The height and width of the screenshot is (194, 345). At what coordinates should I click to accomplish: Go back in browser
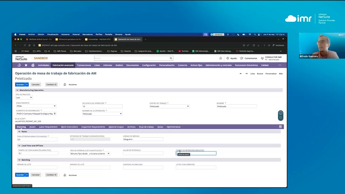click(x=16, y=45)
